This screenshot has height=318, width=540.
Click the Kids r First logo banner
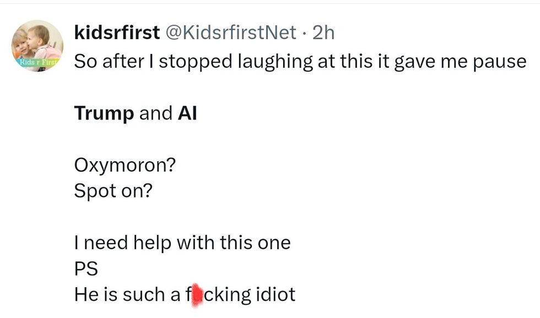pyautogui.click(x=37, y=62)
